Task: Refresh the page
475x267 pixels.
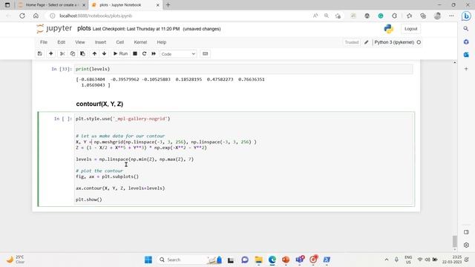Action: (22, 16)
